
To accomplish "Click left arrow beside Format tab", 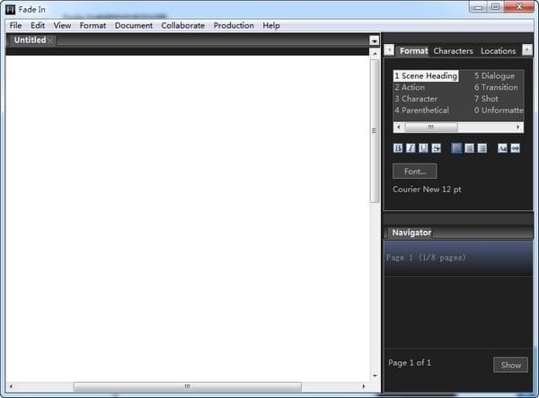I will pyautogui.click(x=389, y=50).
